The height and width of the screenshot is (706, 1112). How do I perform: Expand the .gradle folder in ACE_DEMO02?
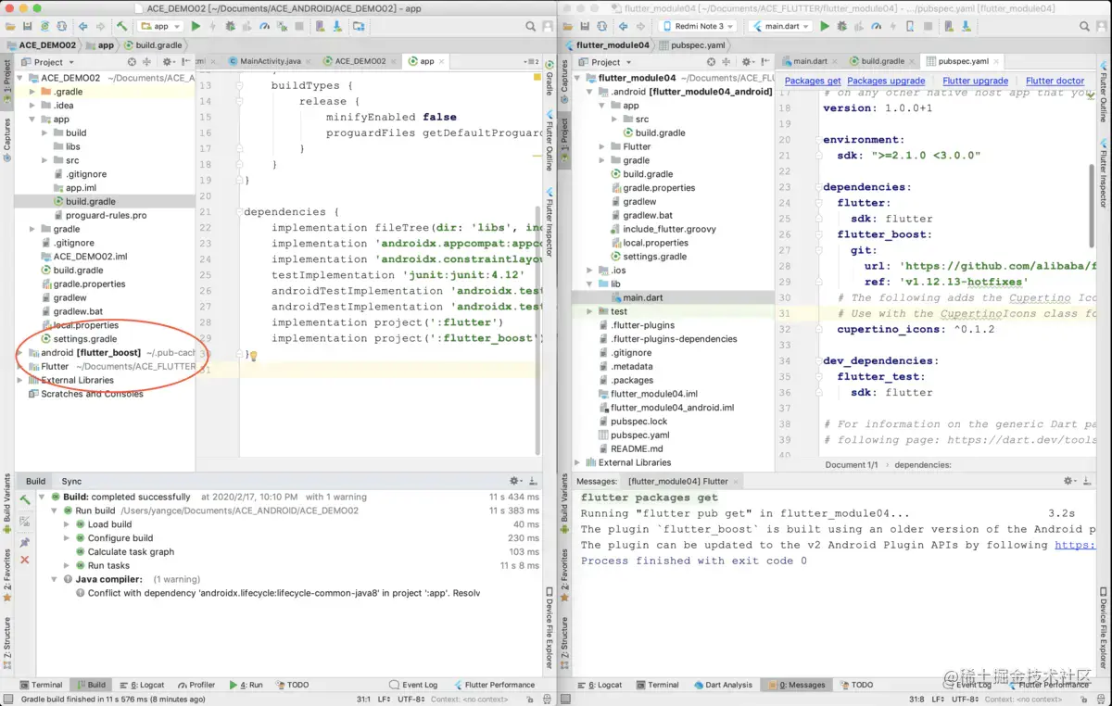33,92
